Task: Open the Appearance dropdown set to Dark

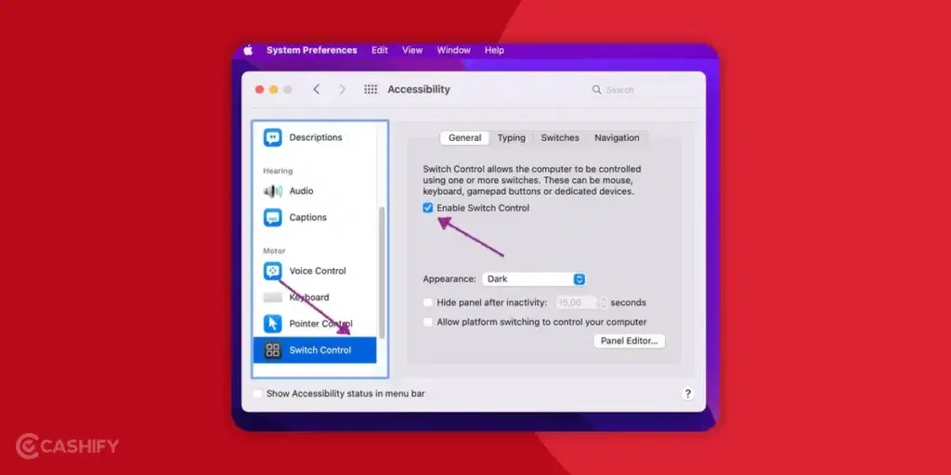Action: [x=534, y=279]
